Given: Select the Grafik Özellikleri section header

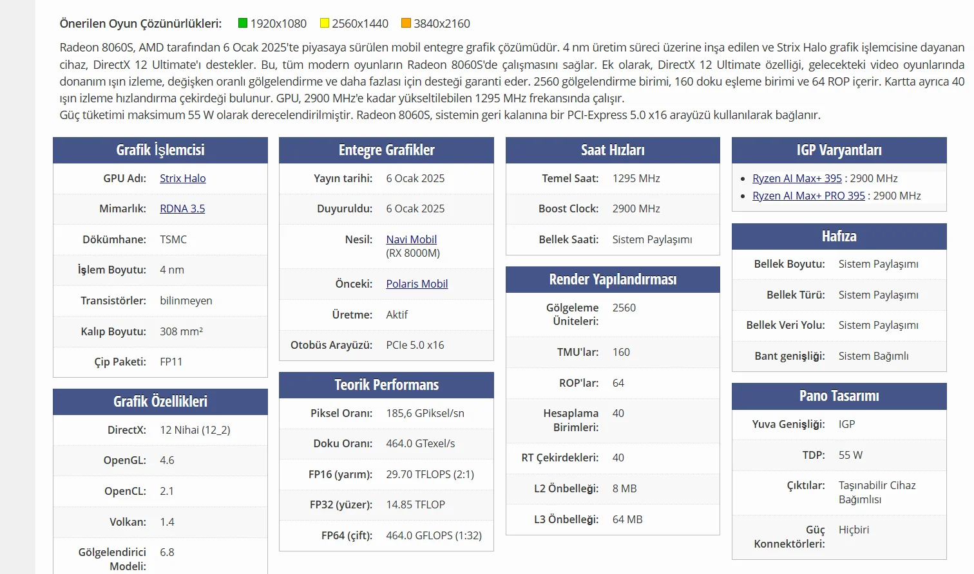Looking at the screenshot, I should pyautogui.click(x=160, y=402).
